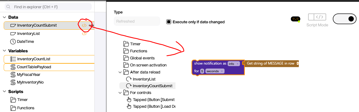Open script icon next to InventoryCountSubmit
359x112 pixels.
[x=84, y=25]
